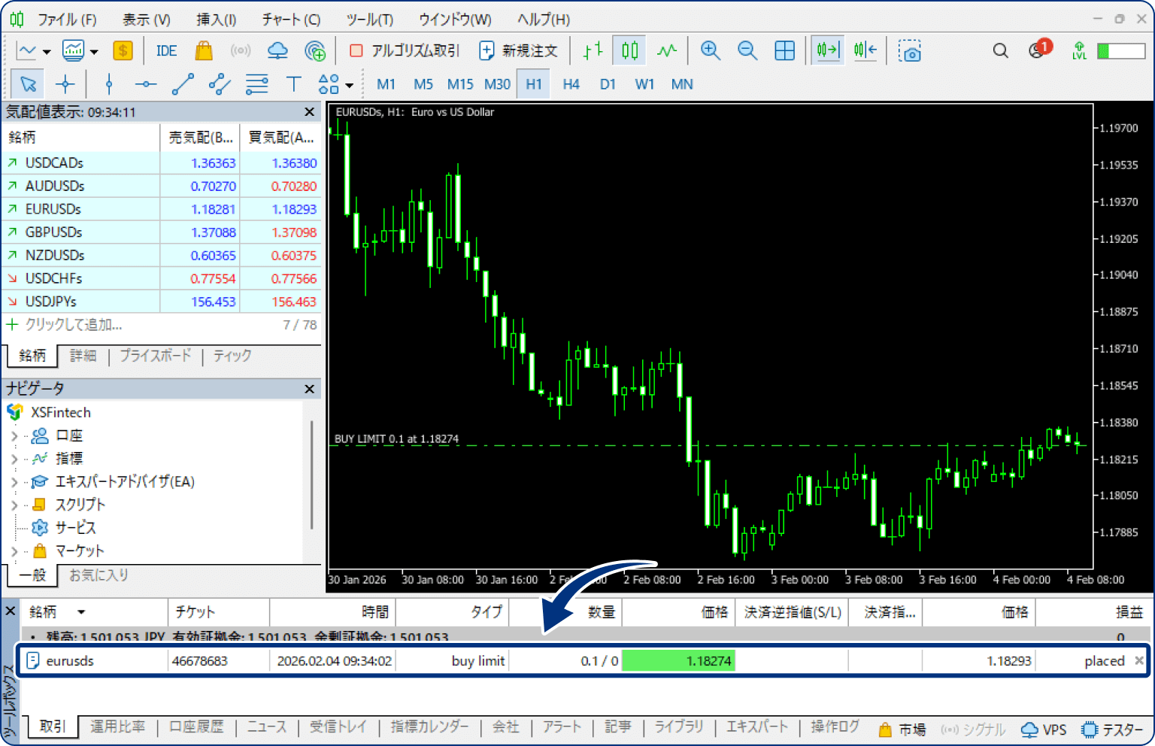Switch chart to candlestick display
This screenshot has height=746, width=1155.
pyautogui.click(x=629, y=50)
